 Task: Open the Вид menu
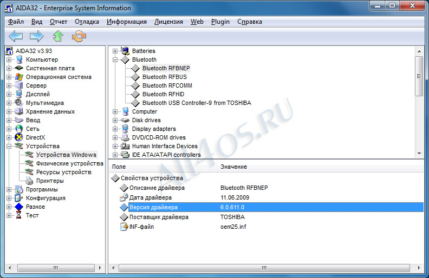click(x=37, y=22)
